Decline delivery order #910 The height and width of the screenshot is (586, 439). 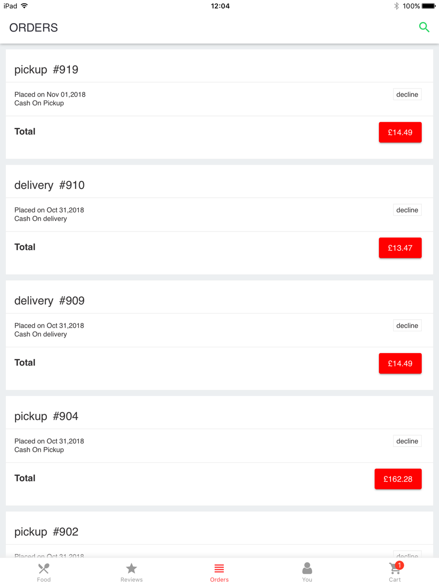click(407, 210)
